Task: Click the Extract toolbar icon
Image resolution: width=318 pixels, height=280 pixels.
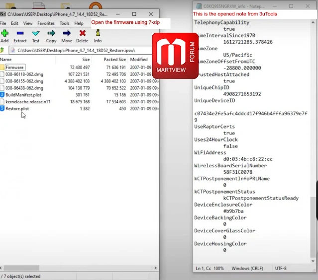Action: pos(20,36)
